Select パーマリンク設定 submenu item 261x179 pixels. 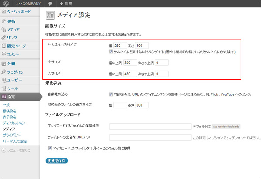tap(15, 141)
